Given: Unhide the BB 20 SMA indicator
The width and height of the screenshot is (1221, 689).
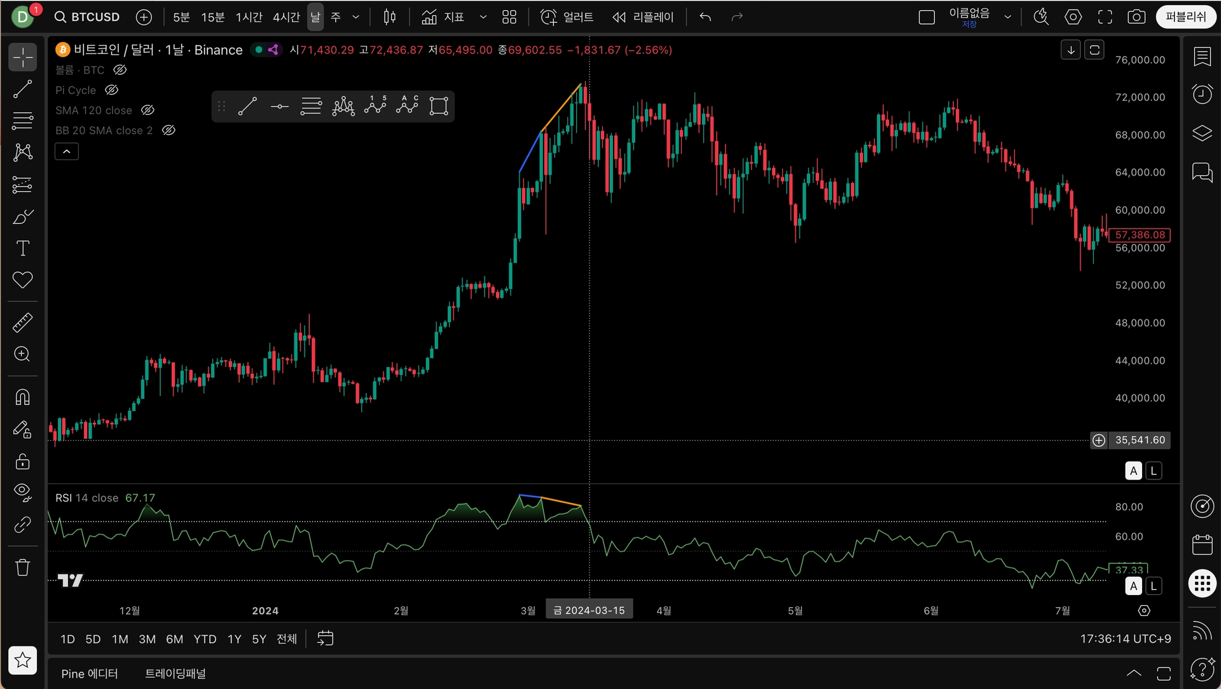Looking at the screenshot, I should pyautogui.click(x=169, y=130).
